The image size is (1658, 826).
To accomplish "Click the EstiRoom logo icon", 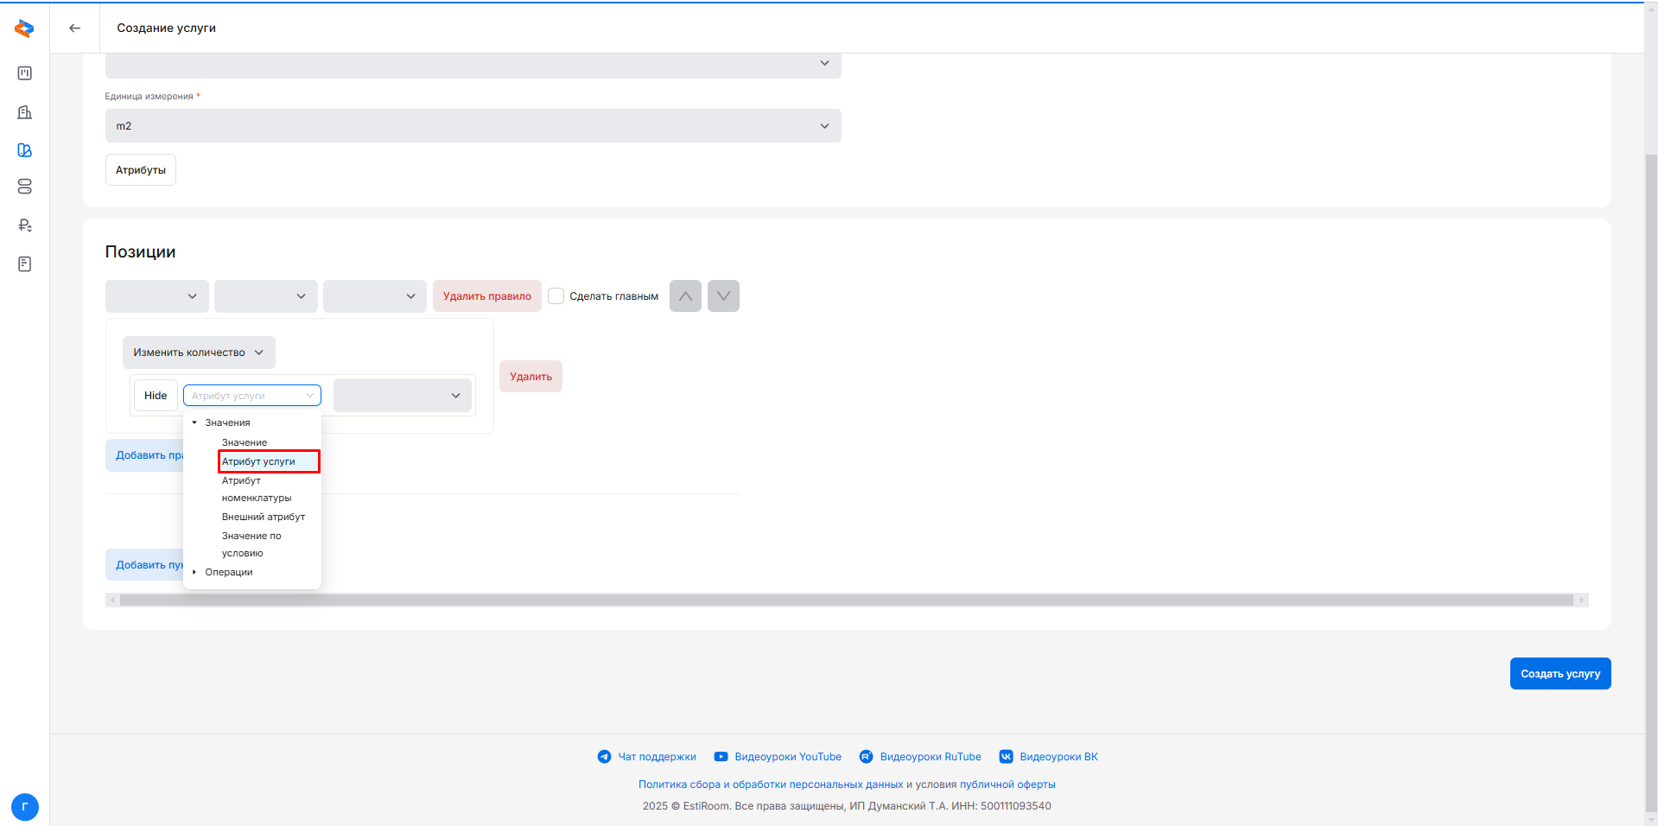I will point(24,29).
